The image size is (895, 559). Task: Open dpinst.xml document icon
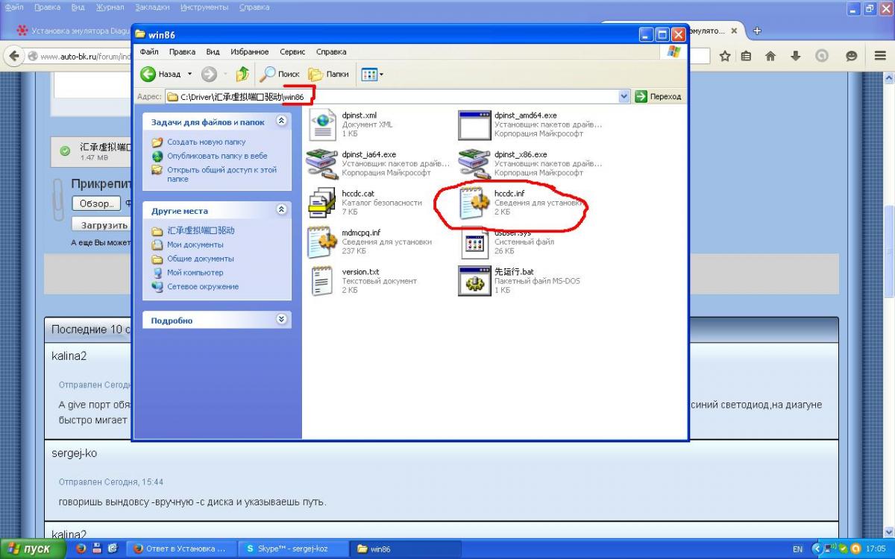point(322,124)
